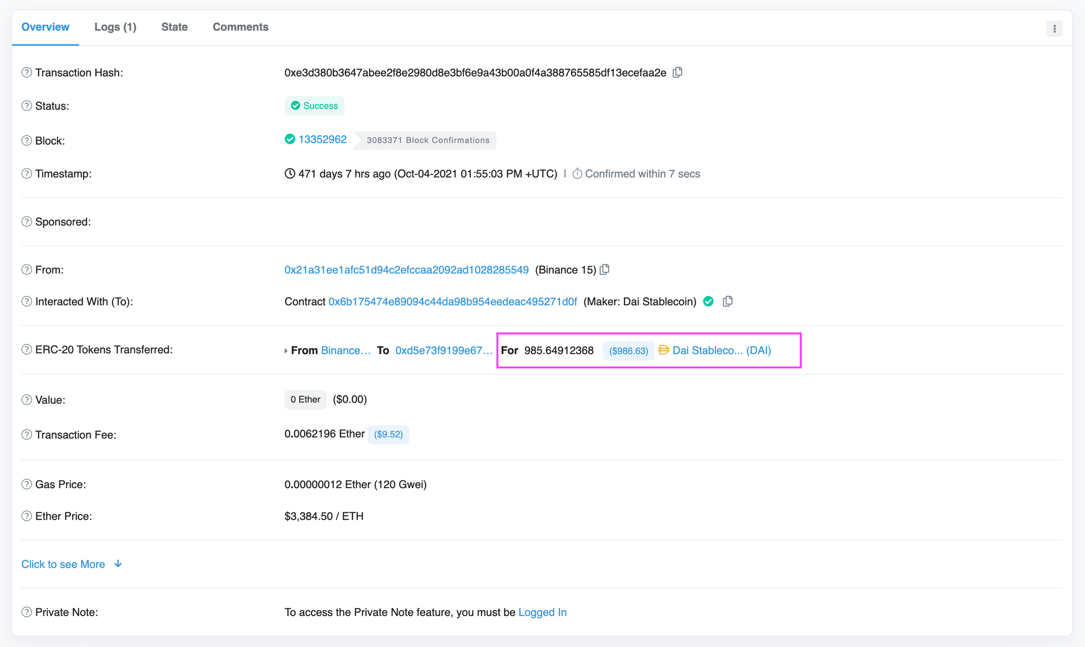The image size is (1085, 647).
Task: Click the (Maker: Dai Stablecoin) label
Action: 640,302
